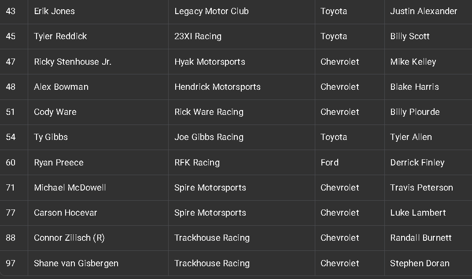Viewport: 472px width, 279px height.
Task: Click on driver Ty Gibbs
Action: pos(51,137)
